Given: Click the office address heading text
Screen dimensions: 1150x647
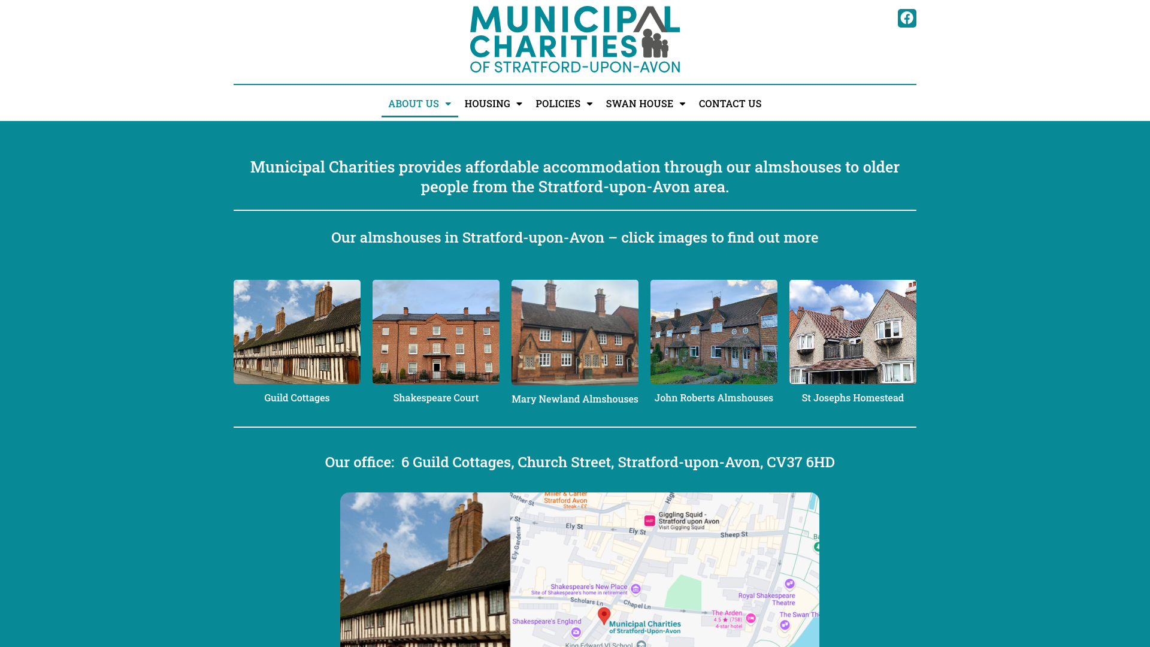Looking at the screenshot, I should [580, 462].
